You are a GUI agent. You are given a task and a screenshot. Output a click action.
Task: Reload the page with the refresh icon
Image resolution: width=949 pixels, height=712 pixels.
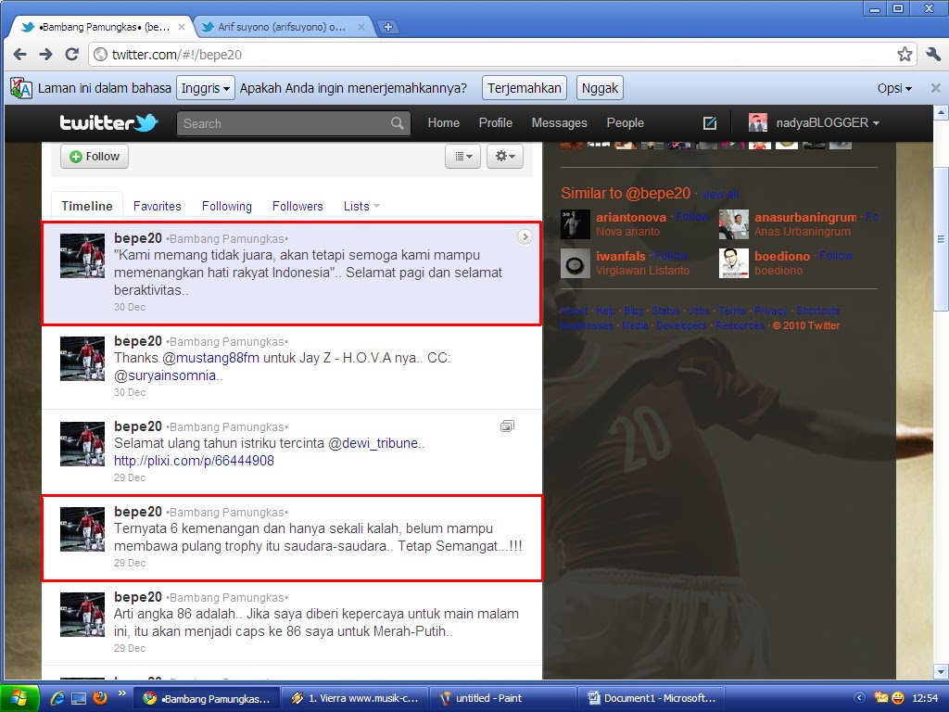(x=71, y=55)
